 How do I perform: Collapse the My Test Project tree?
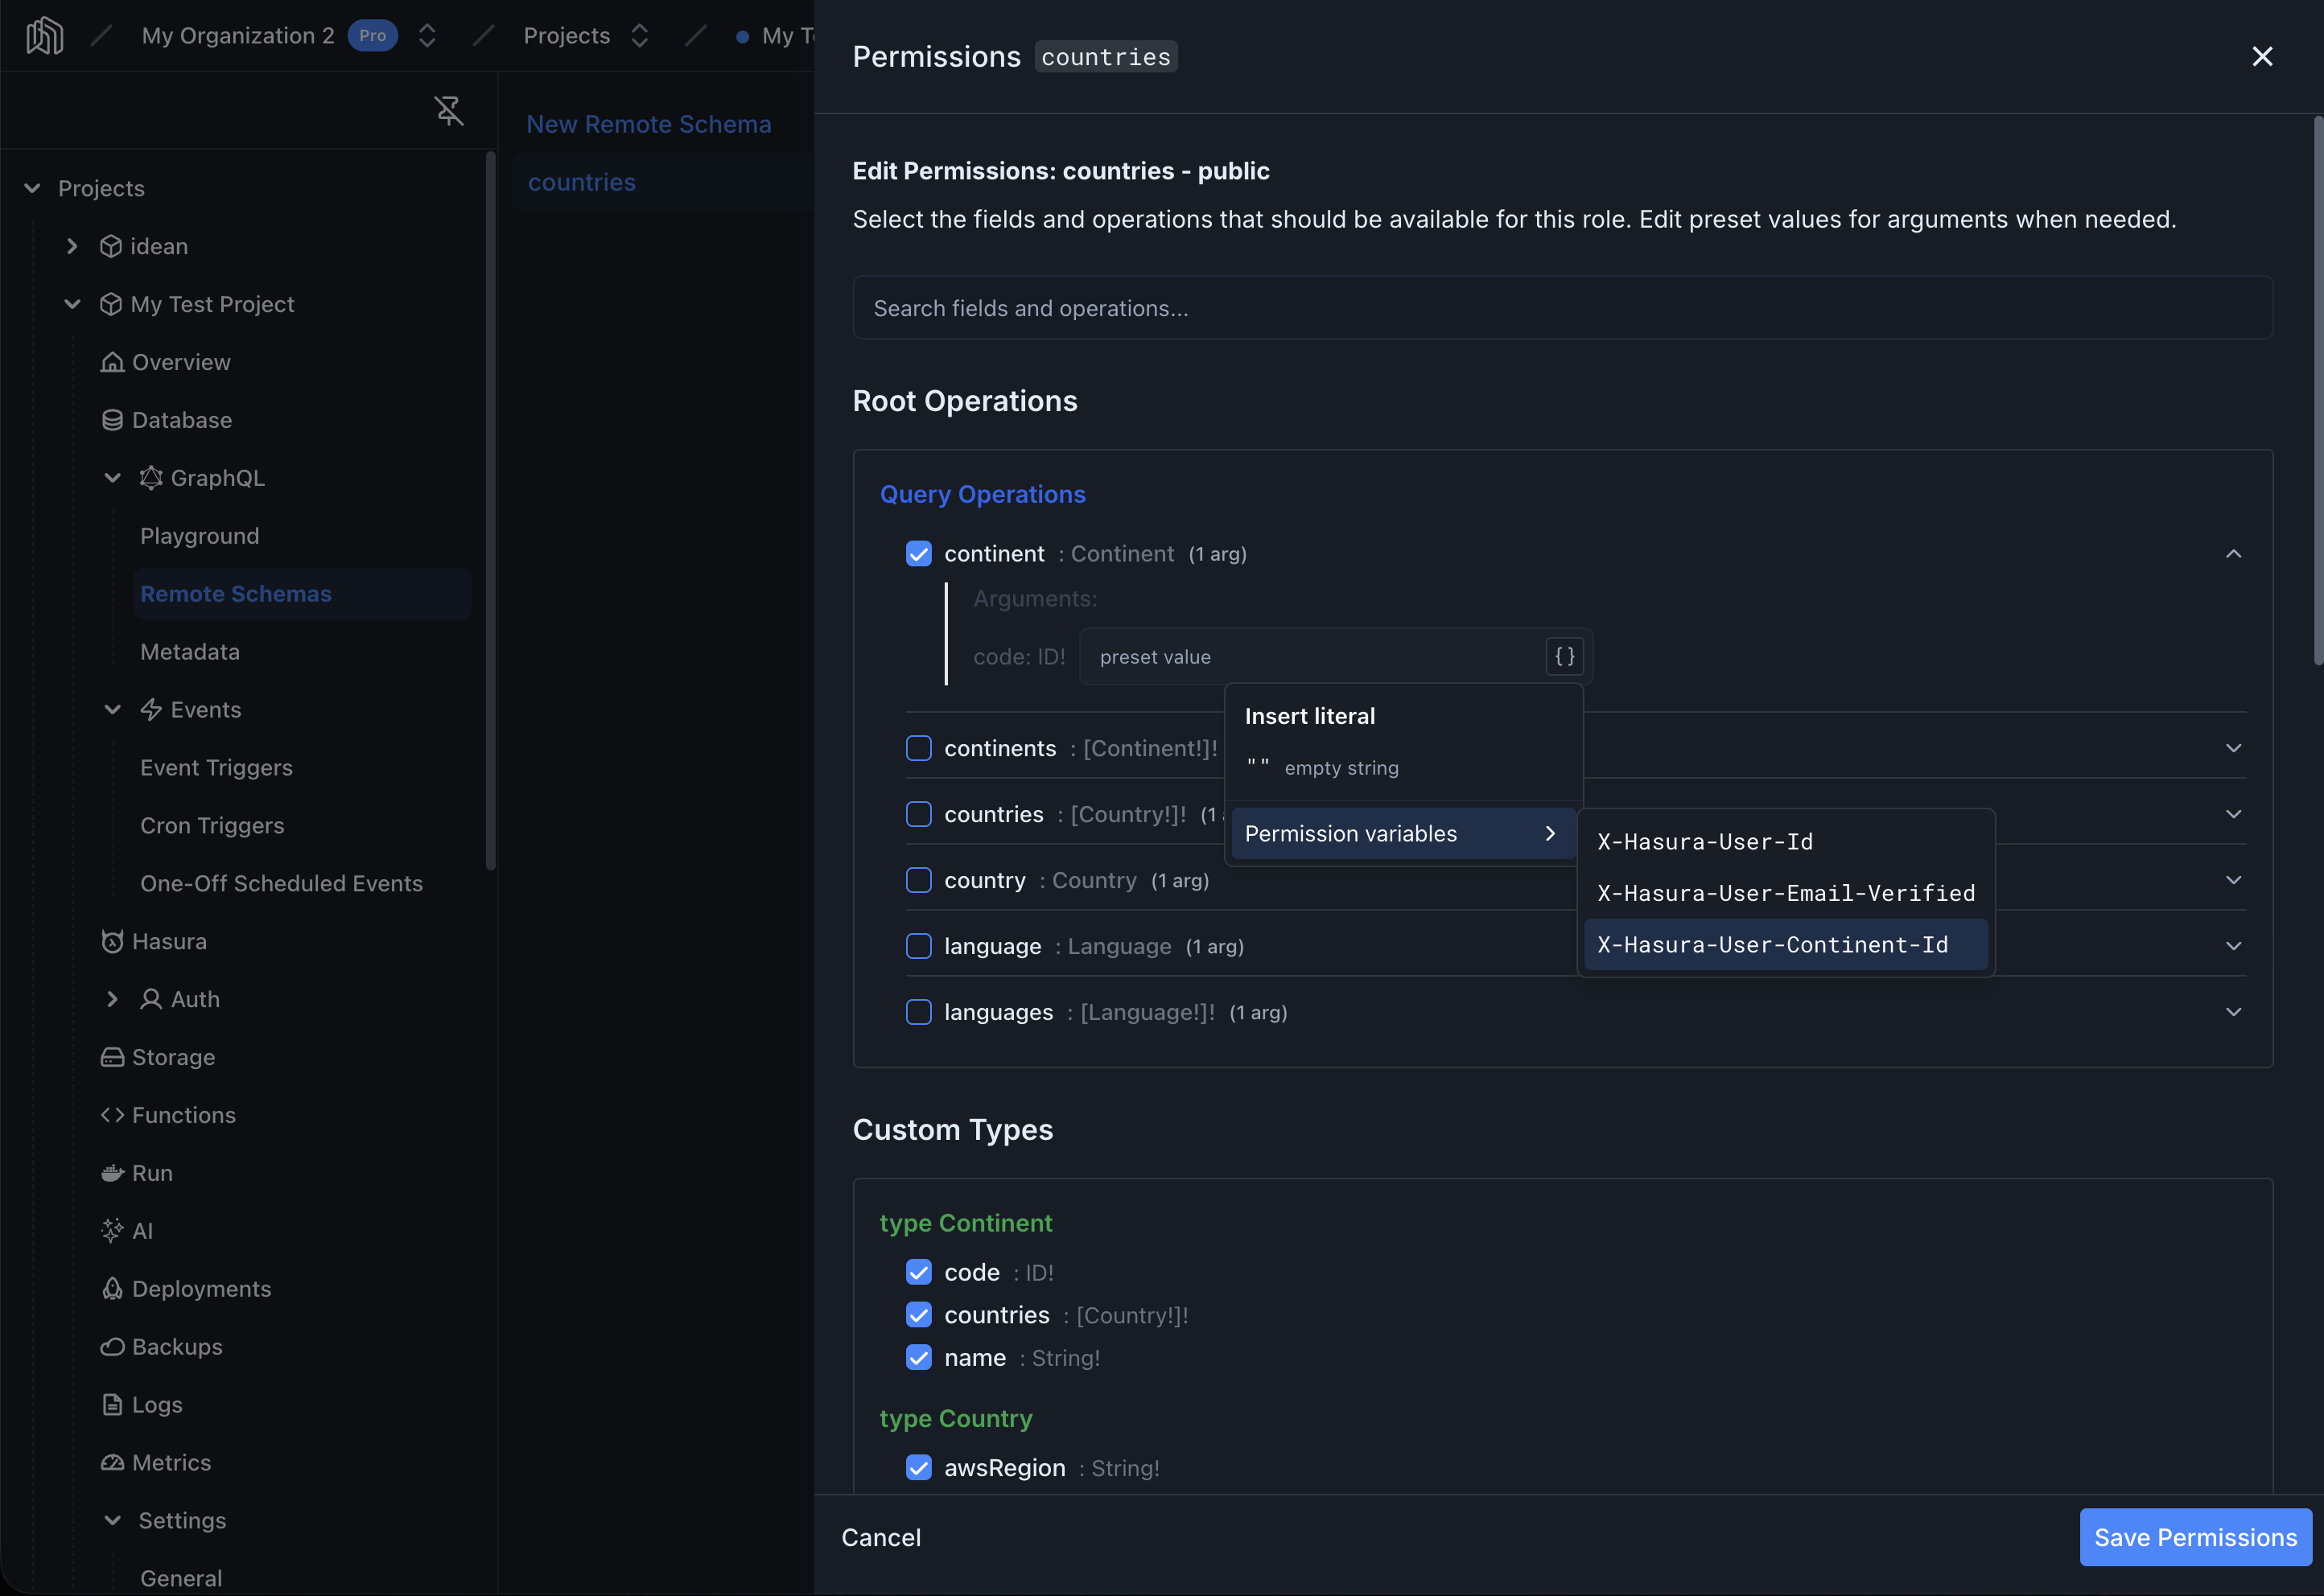(72, 304)
